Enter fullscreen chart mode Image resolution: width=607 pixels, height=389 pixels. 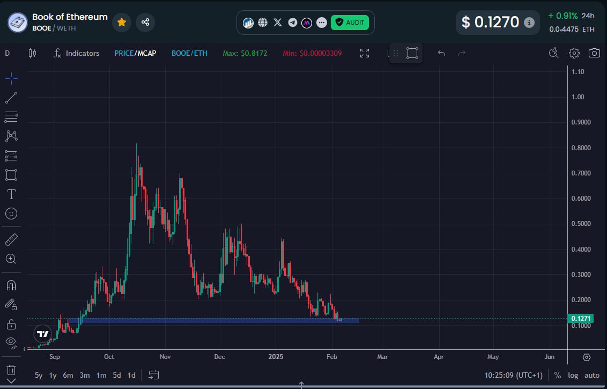364,54
